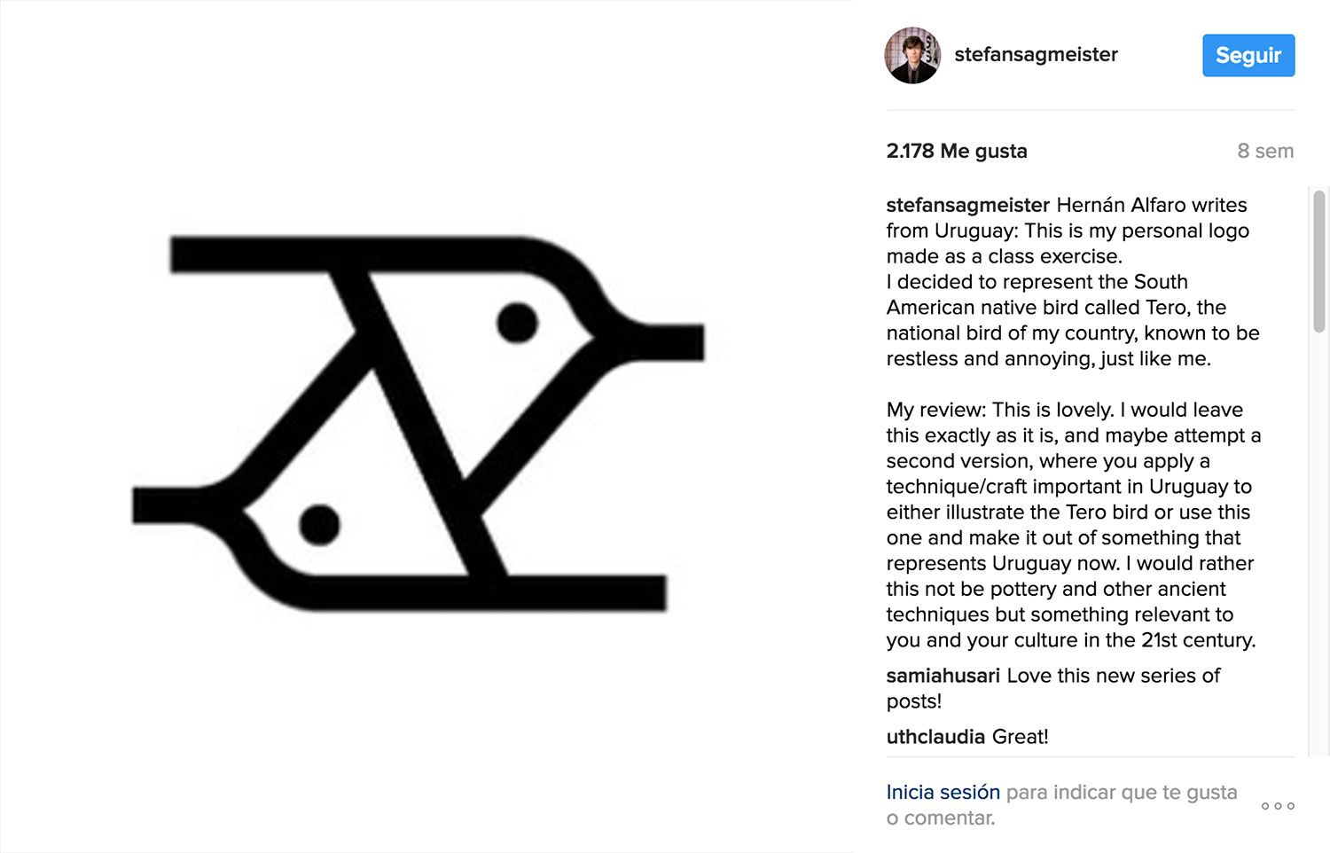Screen dimensions: 1330x853
Task: Click the "Love this new series" comment text
Action: (x=1113, y=677)
